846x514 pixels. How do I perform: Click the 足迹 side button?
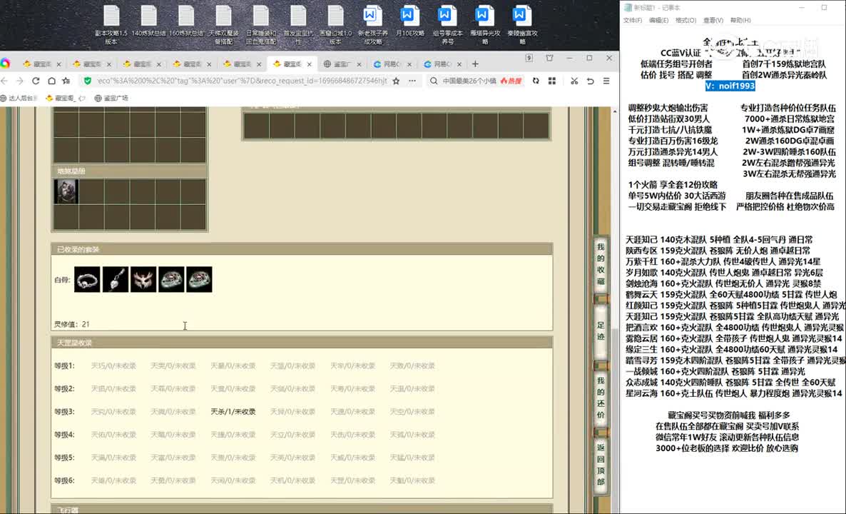point(601,331)
